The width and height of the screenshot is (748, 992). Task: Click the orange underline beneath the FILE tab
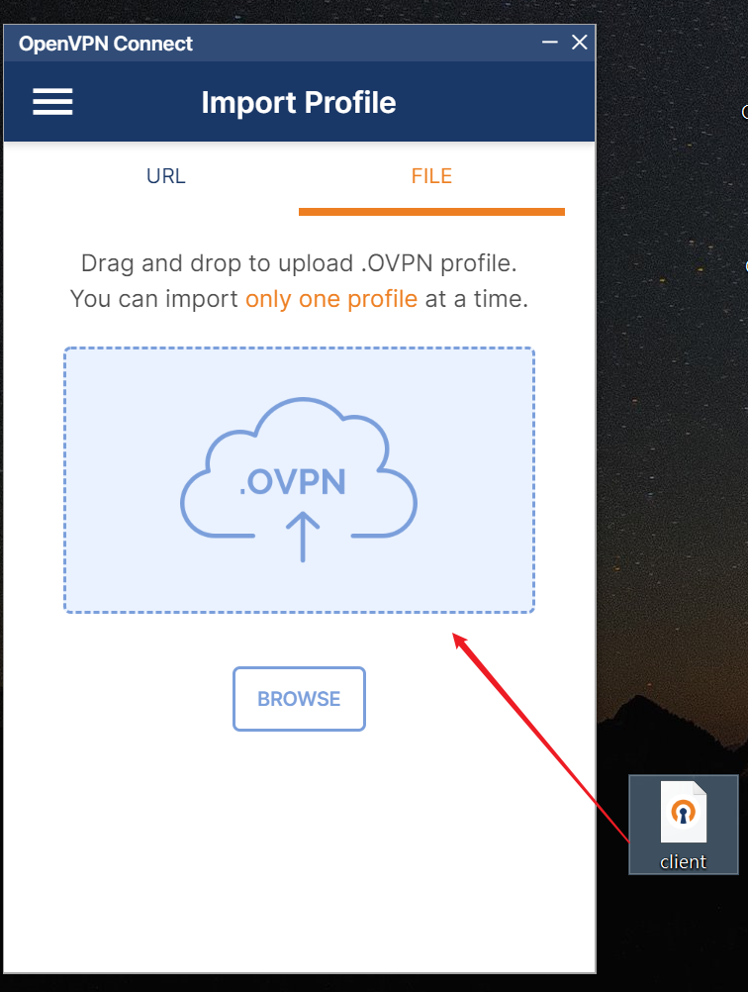431,212
